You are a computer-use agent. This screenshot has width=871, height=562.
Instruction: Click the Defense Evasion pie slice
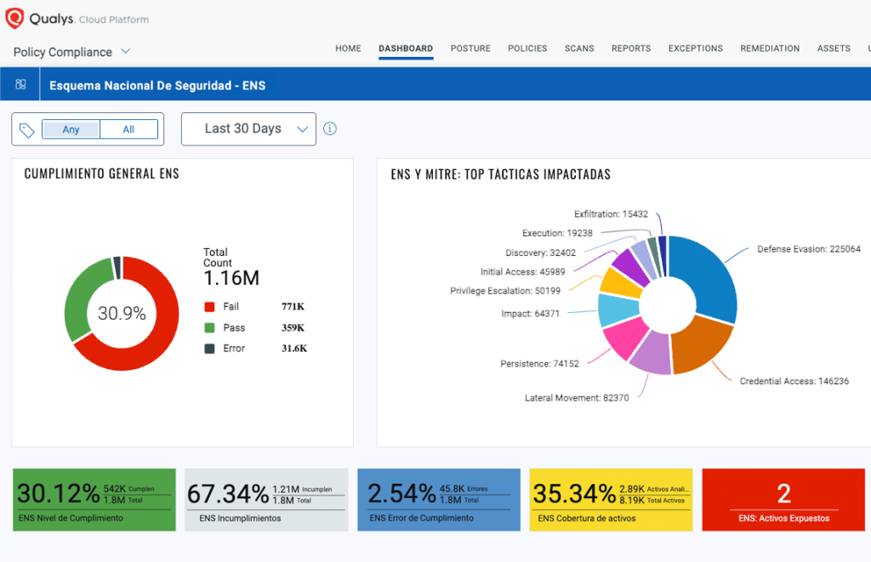click(706, 276)
